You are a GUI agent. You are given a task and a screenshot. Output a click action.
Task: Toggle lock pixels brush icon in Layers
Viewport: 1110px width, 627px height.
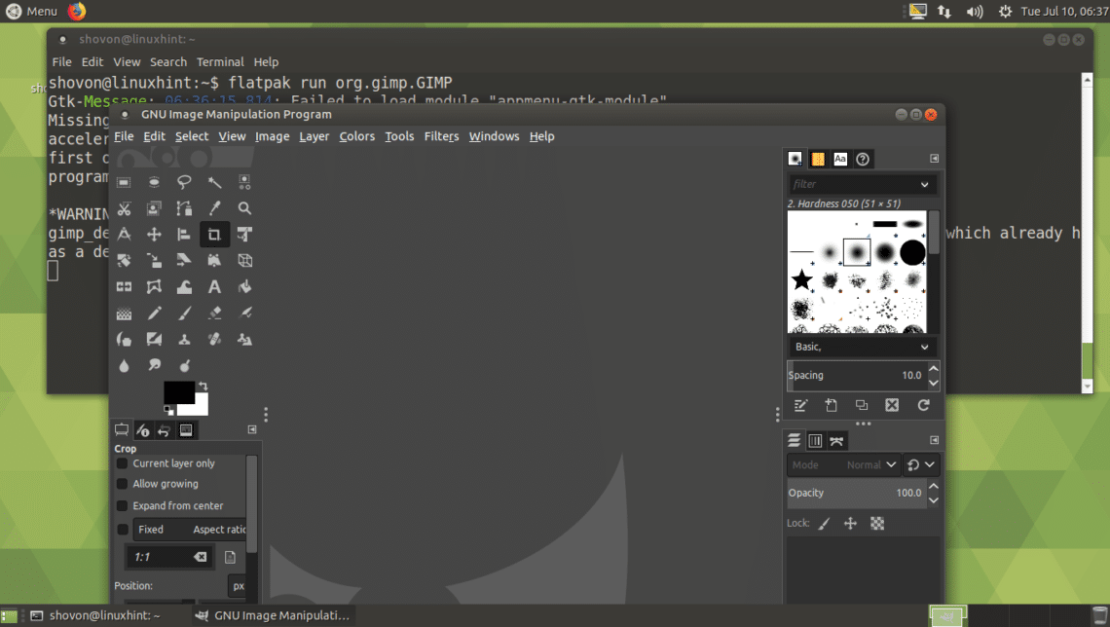click(x=824, y=524)
